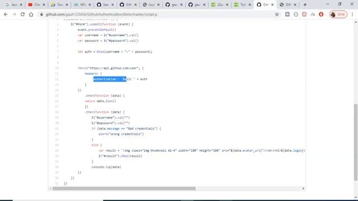
Task: Click the 'event.preventDefault()' line
Action: tap(97, 30)
